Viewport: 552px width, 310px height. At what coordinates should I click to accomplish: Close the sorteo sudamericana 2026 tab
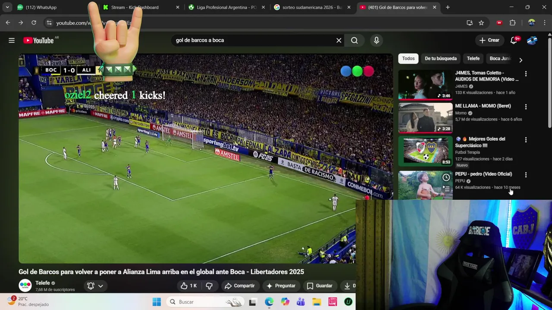[349, 7]
